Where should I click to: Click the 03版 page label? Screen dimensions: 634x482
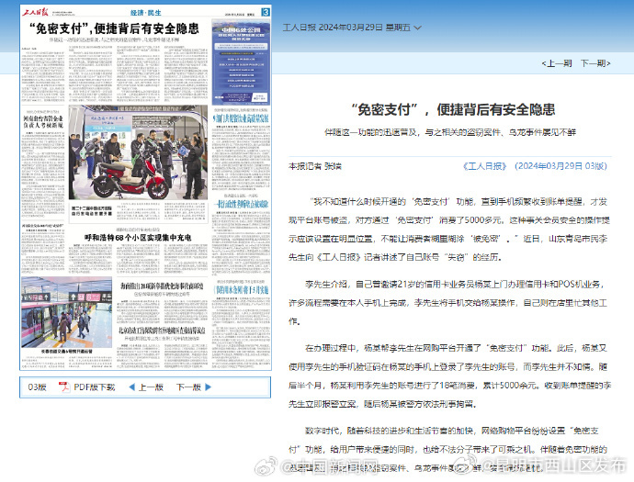pyautogui.click(x=37, y=387)
